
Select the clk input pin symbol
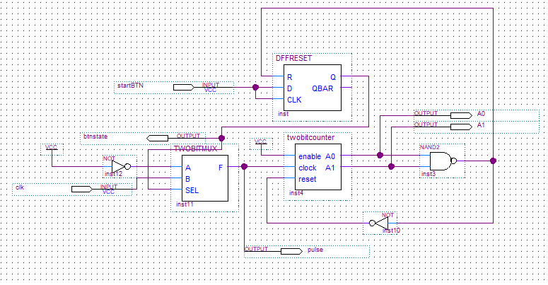point(81,189)
